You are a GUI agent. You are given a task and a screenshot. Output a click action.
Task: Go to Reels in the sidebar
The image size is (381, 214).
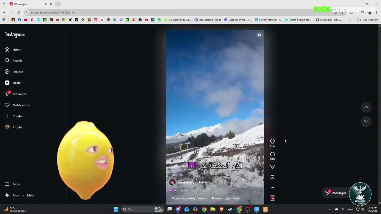(13, 83)
